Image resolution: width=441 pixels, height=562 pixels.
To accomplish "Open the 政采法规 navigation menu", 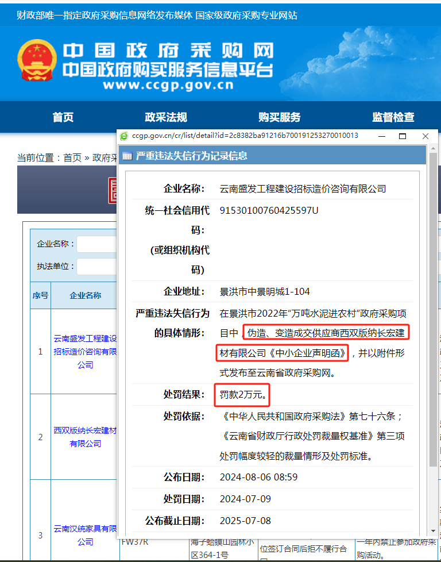I will click(166, 117).
